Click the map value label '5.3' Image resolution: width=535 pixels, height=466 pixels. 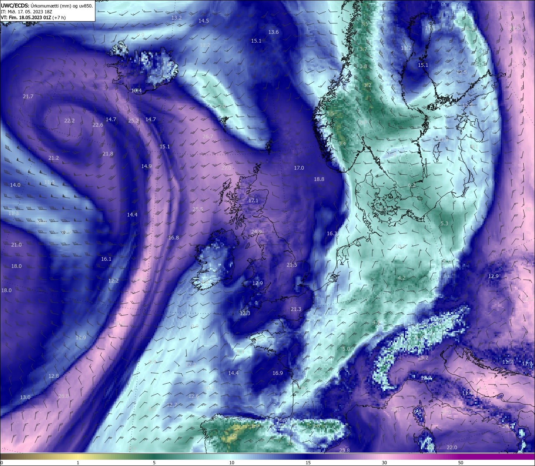tap(444, 224)
